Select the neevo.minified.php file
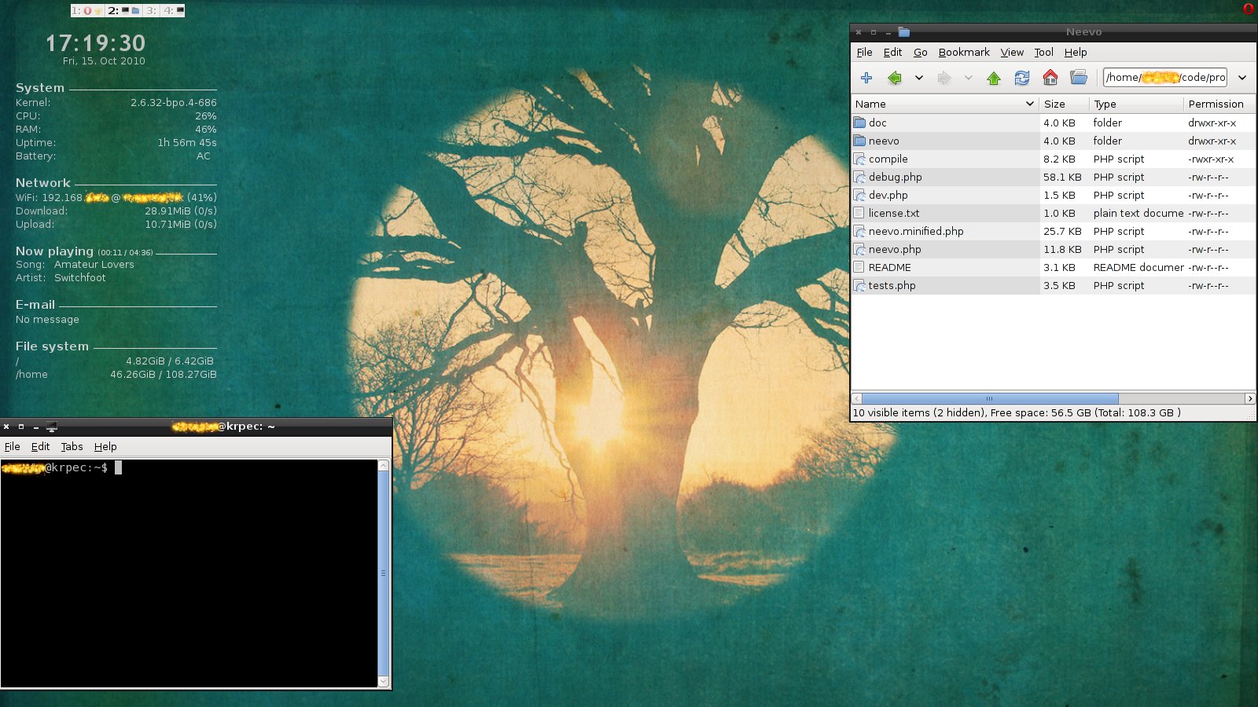1258x707 pixels. [x=915, y=232]
